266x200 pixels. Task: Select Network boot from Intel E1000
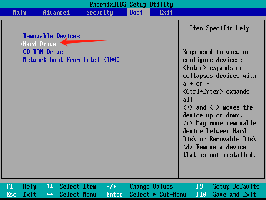[71, 60]
